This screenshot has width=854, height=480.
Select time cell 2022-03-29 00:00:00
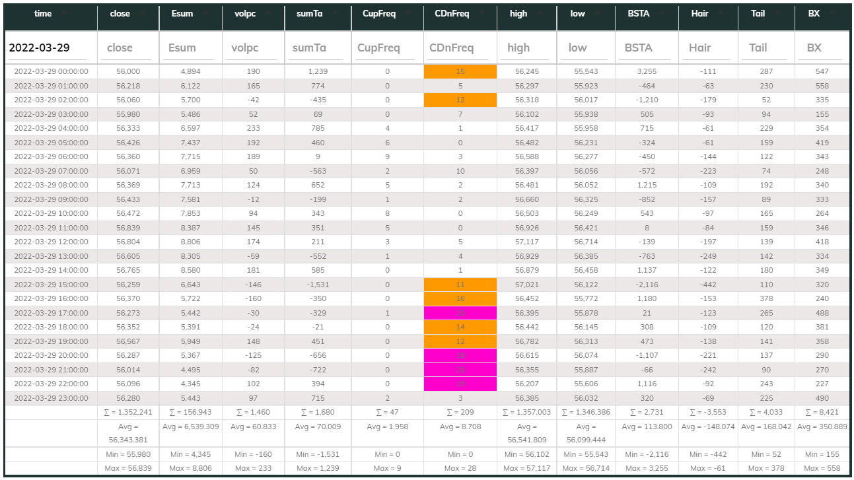51,71
